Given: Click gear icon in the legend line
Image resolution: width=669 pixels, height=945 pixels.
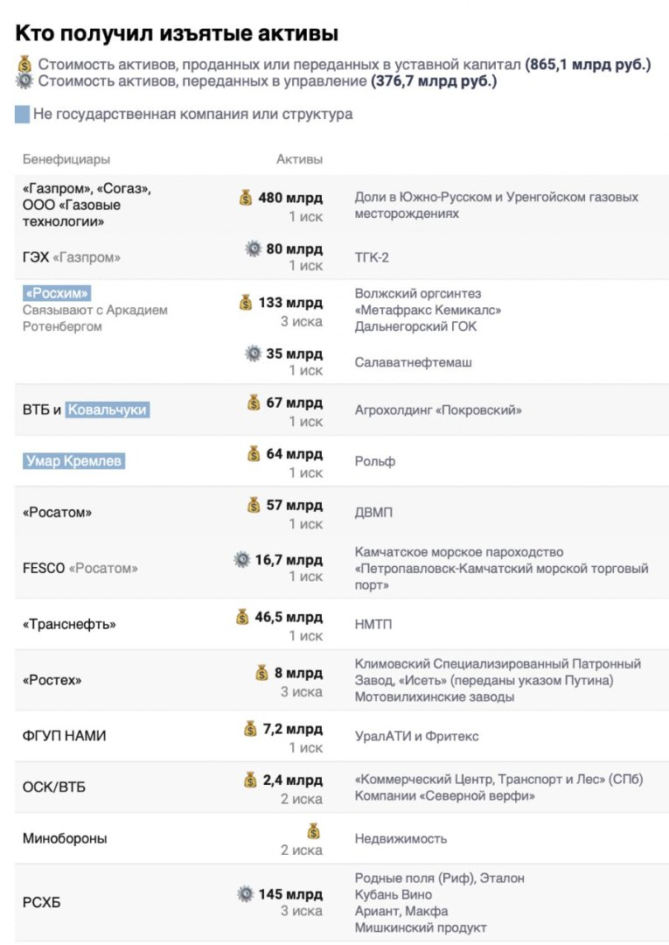Looking at the screenshot, I should click(x=24, y=81).
